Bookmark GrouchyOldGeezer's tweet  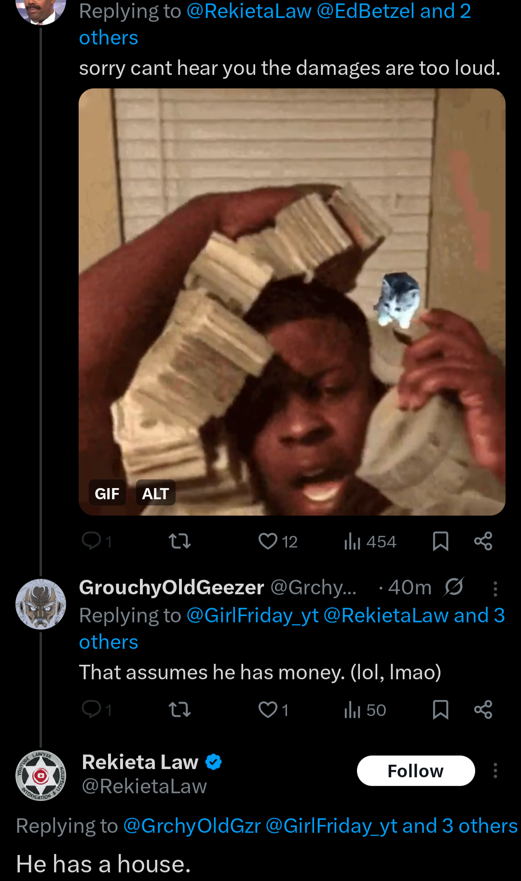click(x=440, y=710)
